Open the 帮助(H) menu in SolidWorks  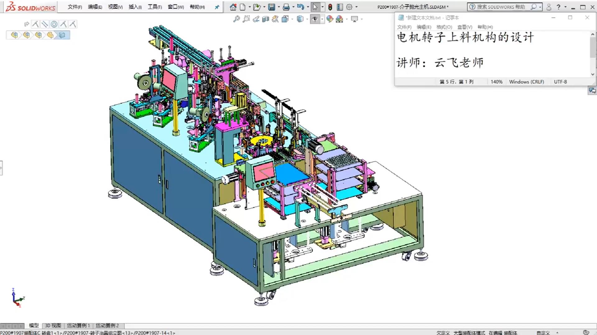197,7
